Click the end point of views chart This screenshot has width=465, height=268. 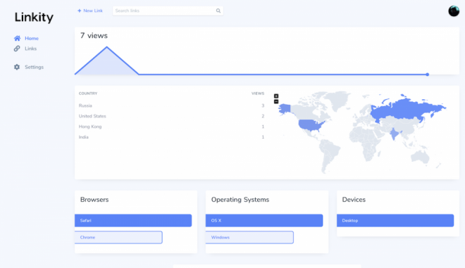pos(428,75)
